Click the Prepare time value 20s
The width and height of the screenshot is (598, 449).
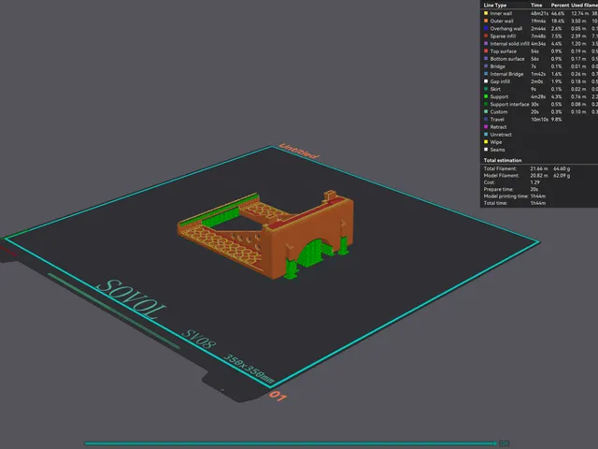tap(534, 189)
